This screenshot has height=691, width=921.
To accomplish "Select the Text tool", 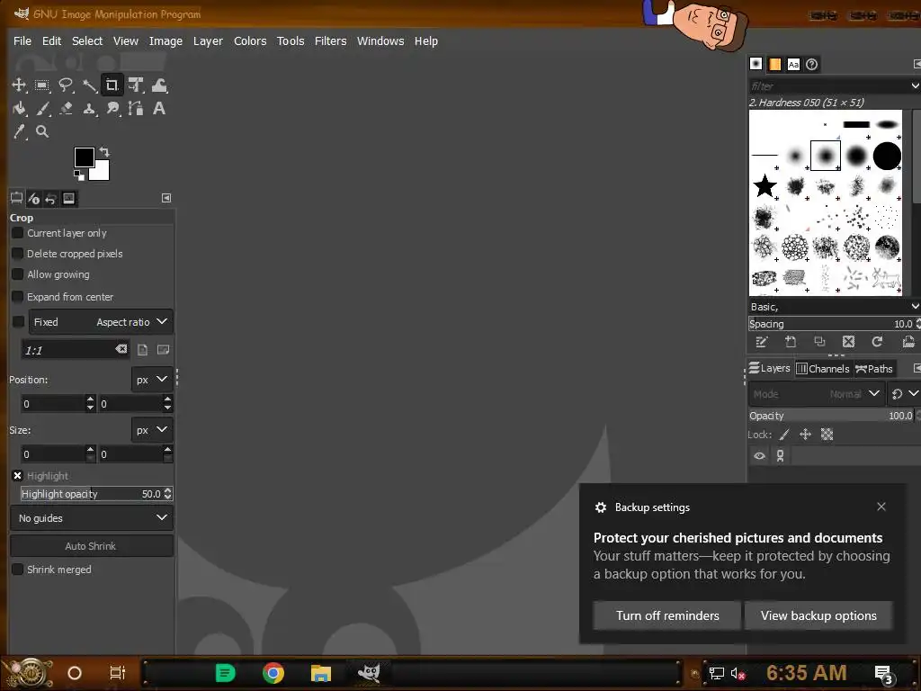I will tap(159, 109).
